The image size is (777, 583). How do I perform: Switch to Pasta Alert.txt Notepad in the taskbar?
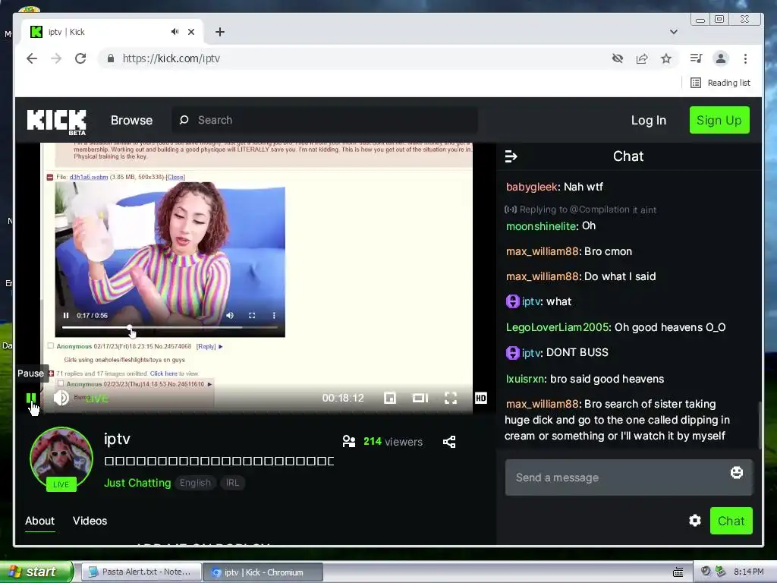point(140,572)
